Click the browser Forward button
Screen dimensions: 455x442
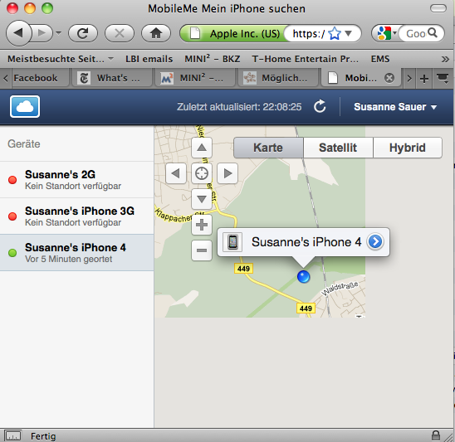pos(42,33)
